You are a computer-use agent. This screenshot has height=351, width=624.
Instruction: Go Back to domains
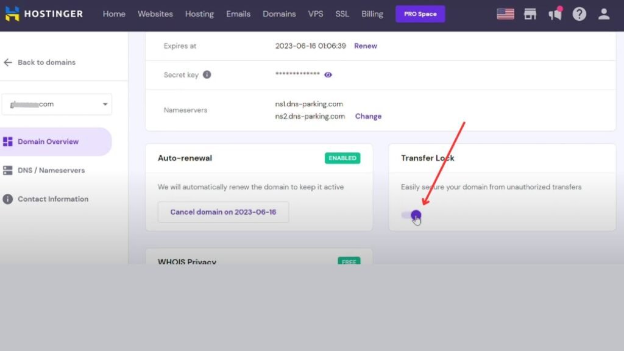click(x=46, y=63)
